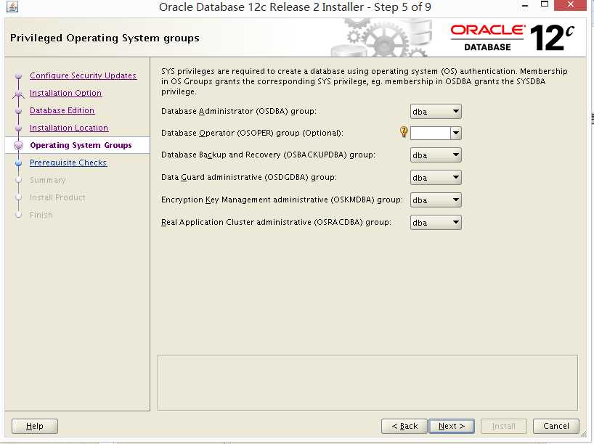Viewport: 594px width, 444px height.
Task: Open the OSRACDBA group dropdown
Action: 436,223
